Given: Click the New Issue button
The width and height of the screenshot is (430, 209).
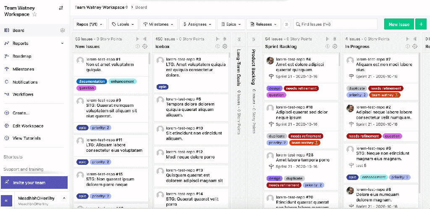Looking at the screenshot, I should coord(399,24).
